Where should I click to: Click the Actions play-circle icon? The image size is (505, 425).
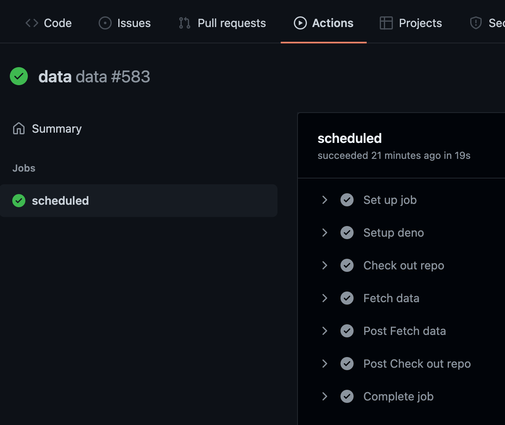(x=300, y=23)
